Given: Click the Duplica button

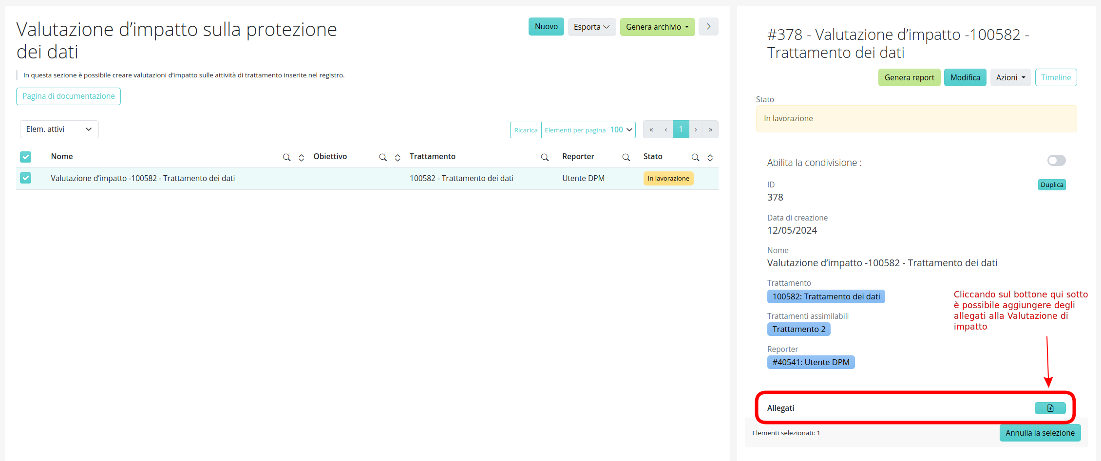Looking at the screenshot, I should 1052,185.
